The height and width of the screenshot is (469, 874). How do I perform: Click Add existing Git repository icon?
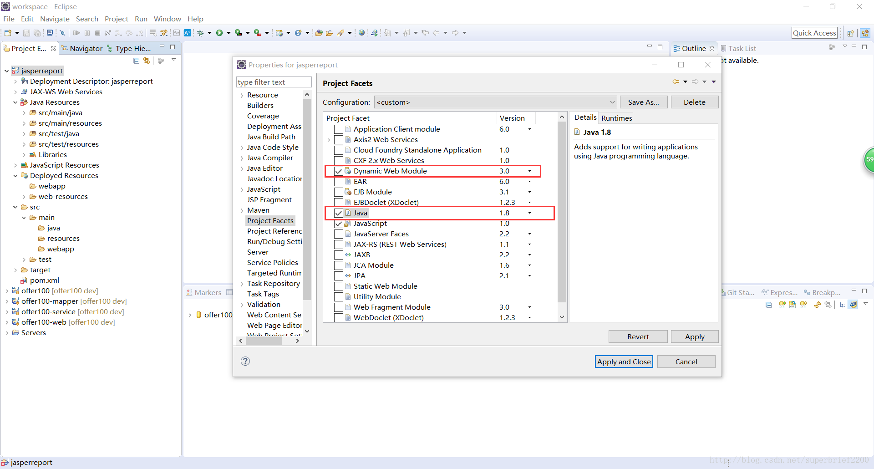point(782,305)
